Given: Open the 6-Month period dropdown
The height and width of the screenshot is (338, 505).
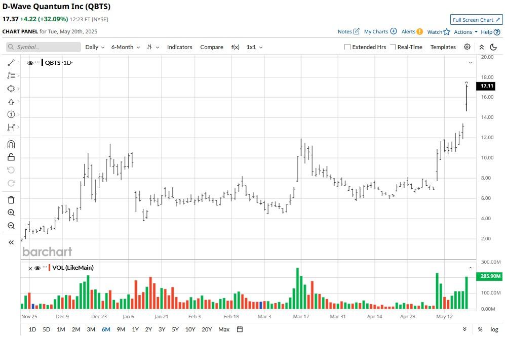Looking at the screenshot, I should 126,47.
